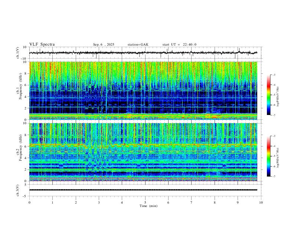
Task: Click time axis tick label "6"
Action: (x=168, y=203)
